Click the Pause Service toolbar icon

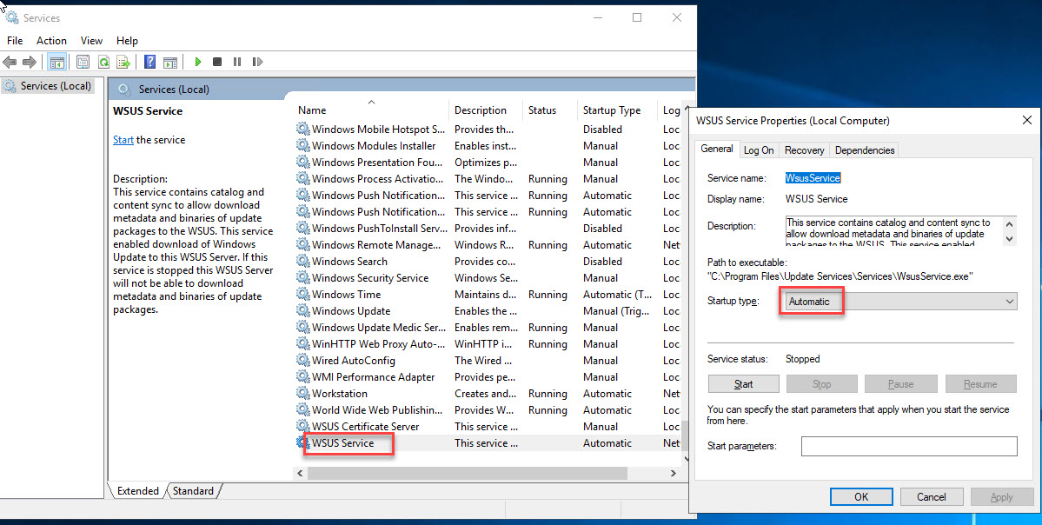pyautogui.click(x=237, y=62)
